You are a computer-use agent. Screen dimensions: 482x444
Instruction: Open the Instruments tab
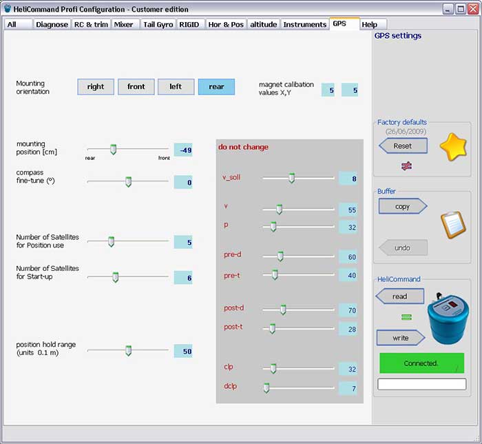pos(305,24)
